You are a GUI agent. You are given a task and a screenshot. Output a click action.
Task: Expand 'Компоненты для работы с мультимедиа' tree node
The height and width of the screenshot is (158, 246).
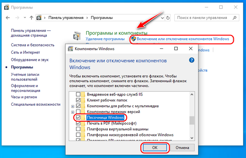click(73, 106)
